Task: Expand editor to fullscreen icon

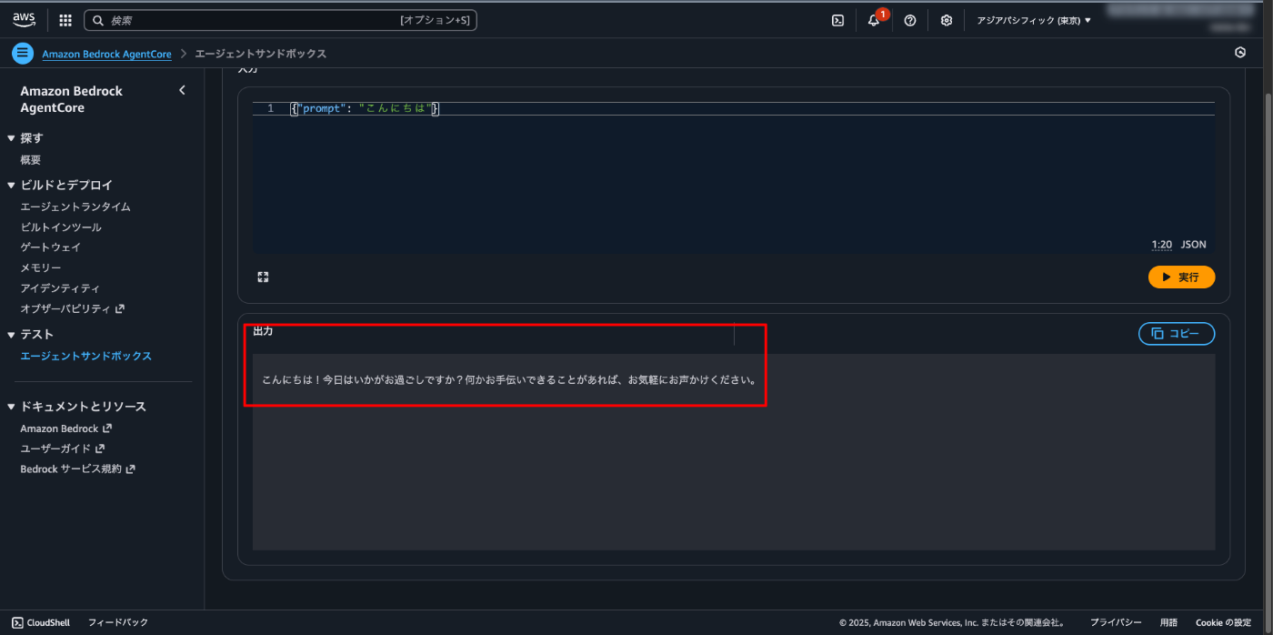Action: [263, 277]
